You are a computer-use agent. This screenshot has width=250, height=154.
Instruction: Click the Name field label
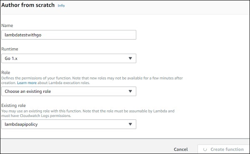(7, 25)
